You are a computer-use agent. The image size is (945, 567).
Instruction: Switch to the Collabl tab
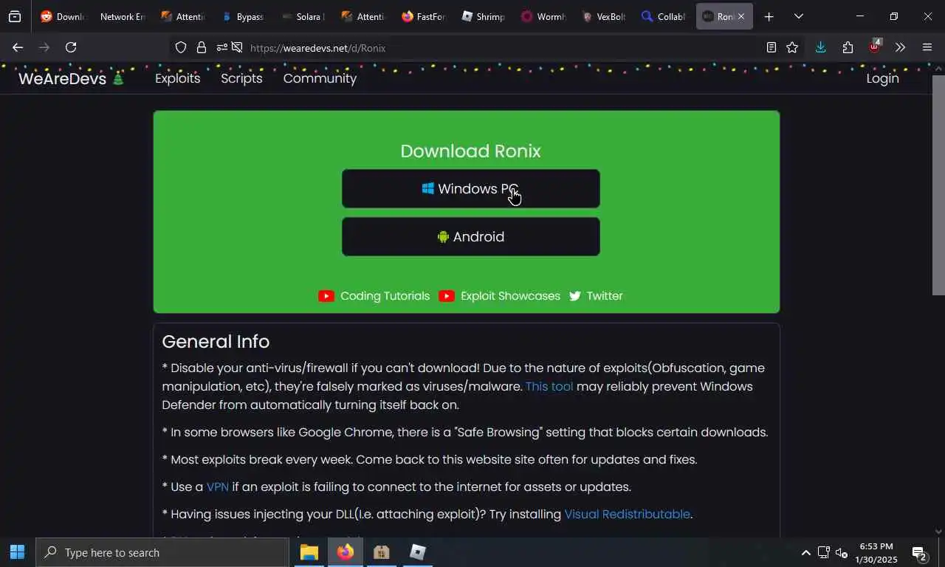pyautogui.click(x=663, y=16)
